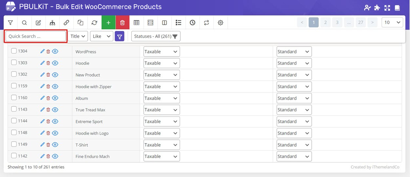
Task: Click the reload refresh icon in toolbar
Action: coord(94,23)
